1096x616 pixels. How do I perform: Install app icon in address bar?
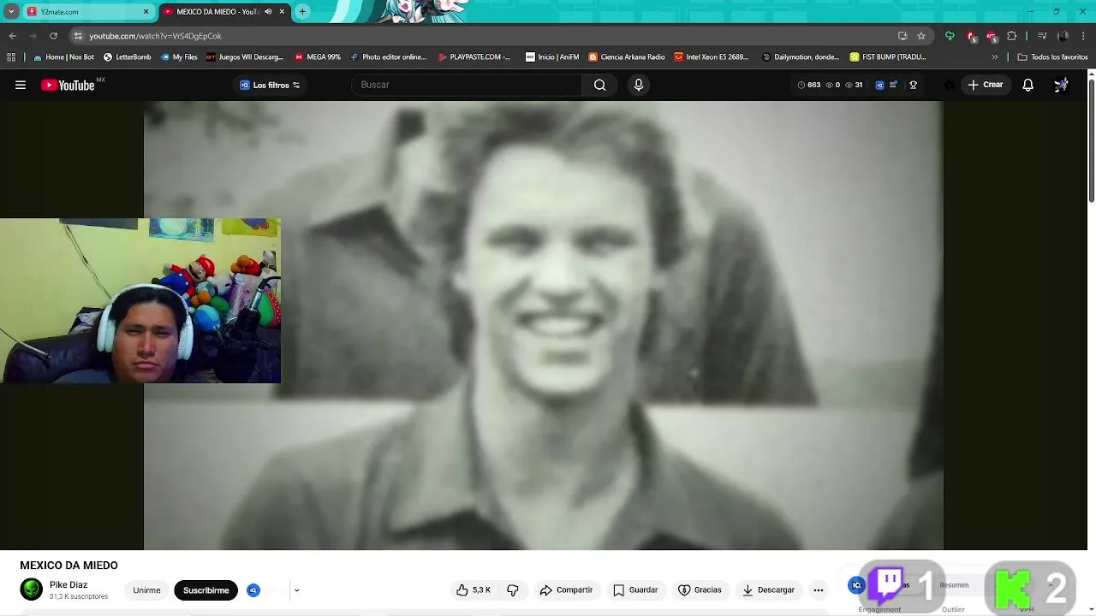[902, 36]
